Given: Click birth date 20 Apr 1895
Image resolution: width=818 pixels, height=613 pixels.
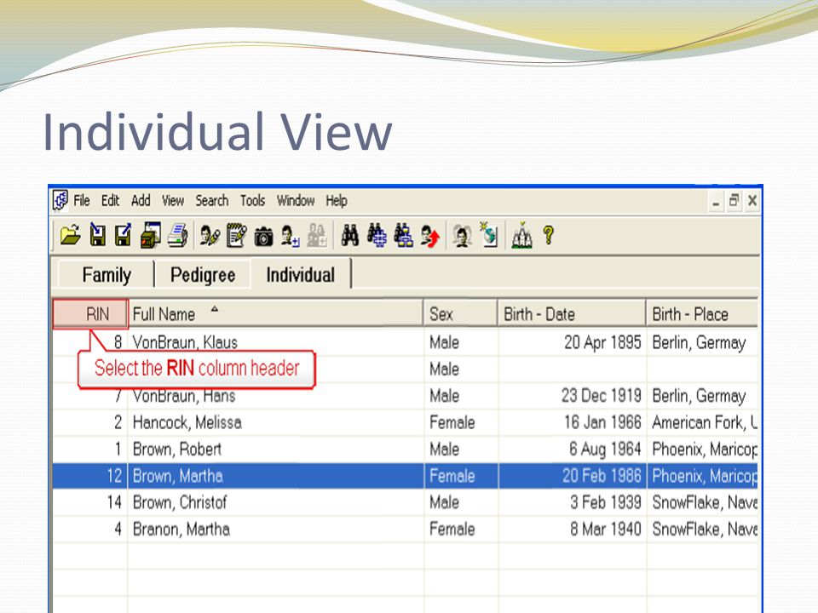Looking at the screenshot, I should [602, 342].
